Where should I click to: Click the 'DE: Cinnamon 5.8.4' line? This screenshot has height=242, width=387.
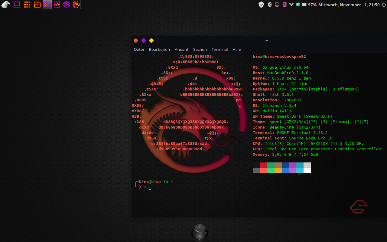point(275,106)
